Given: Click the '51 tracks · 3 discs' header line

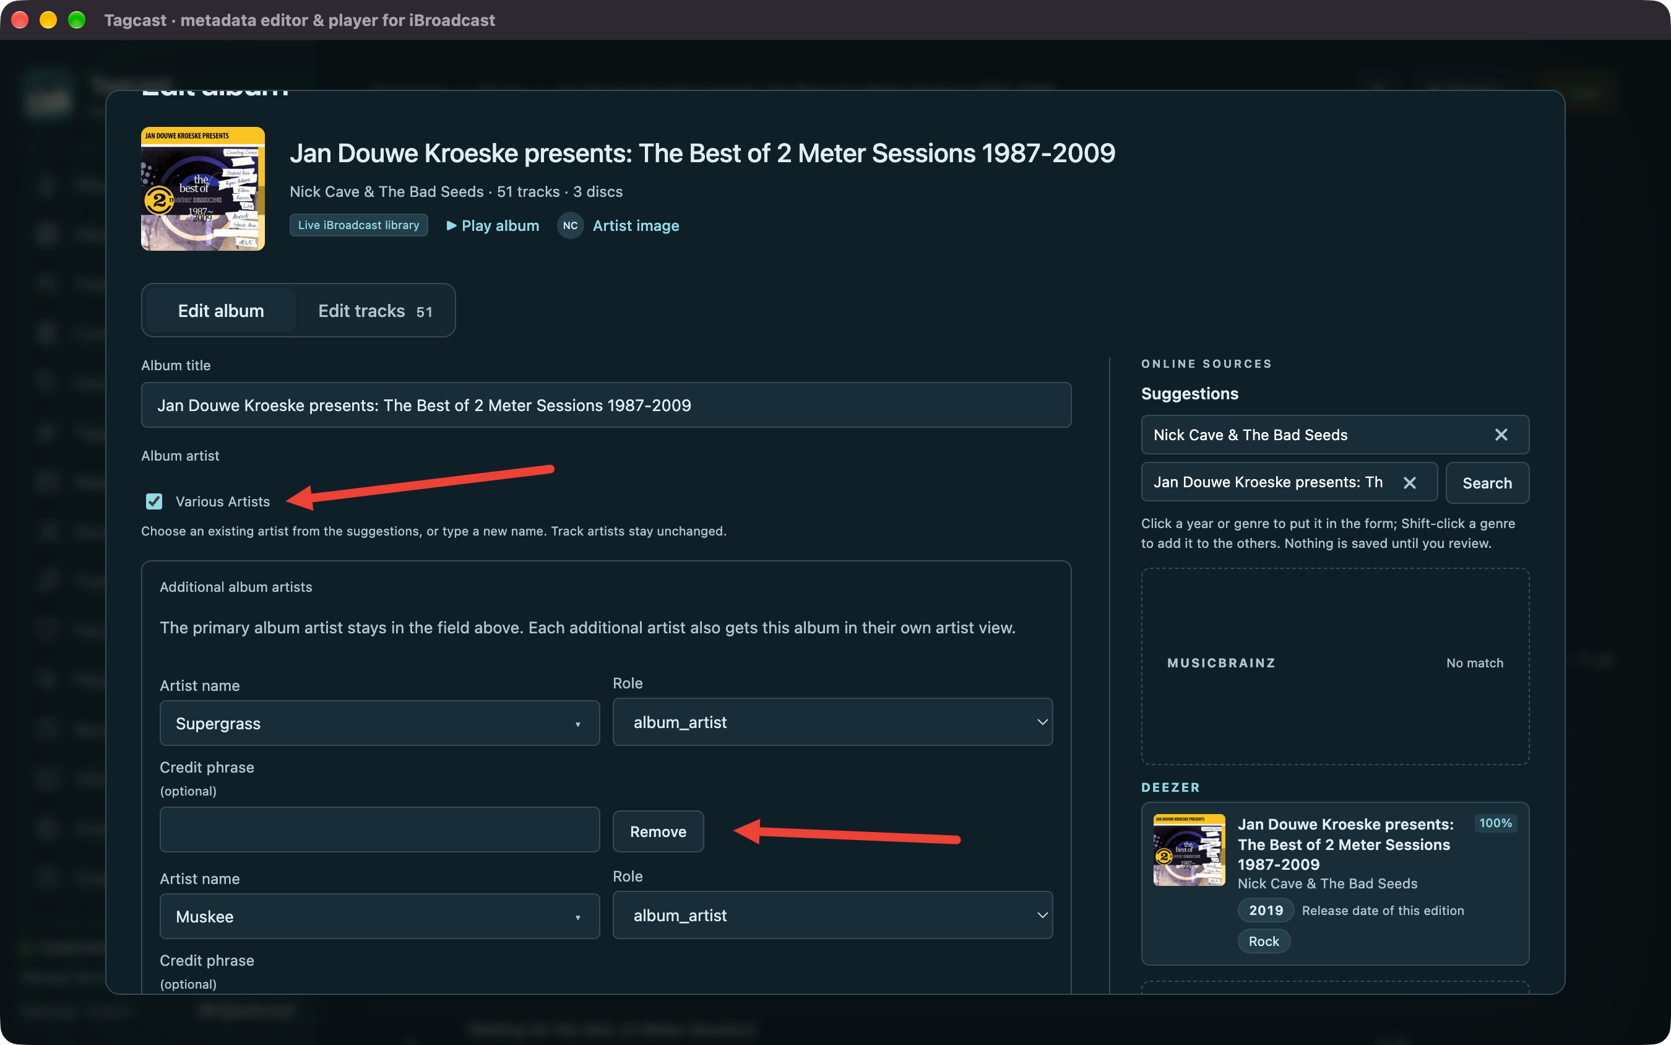Looking at the screenshot, I should coord(559,191).
